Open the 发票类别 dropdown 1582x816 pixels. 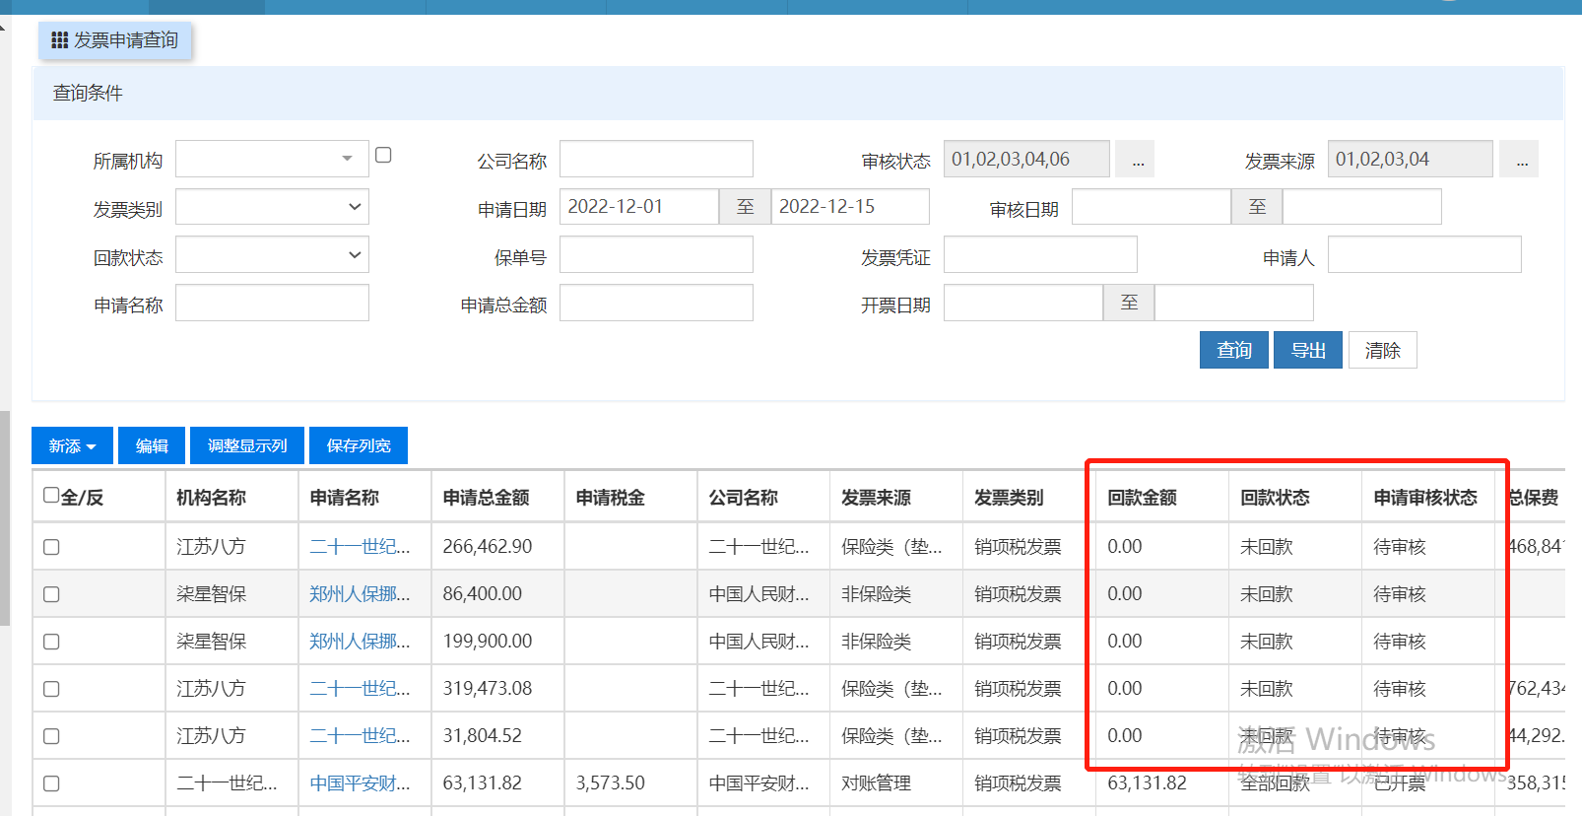coord(271,207)
